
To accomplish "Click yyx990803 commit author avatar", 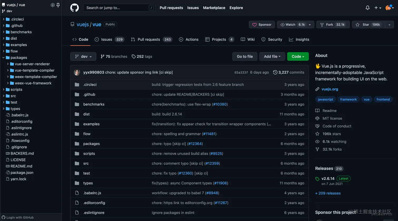I will [77, 72].
